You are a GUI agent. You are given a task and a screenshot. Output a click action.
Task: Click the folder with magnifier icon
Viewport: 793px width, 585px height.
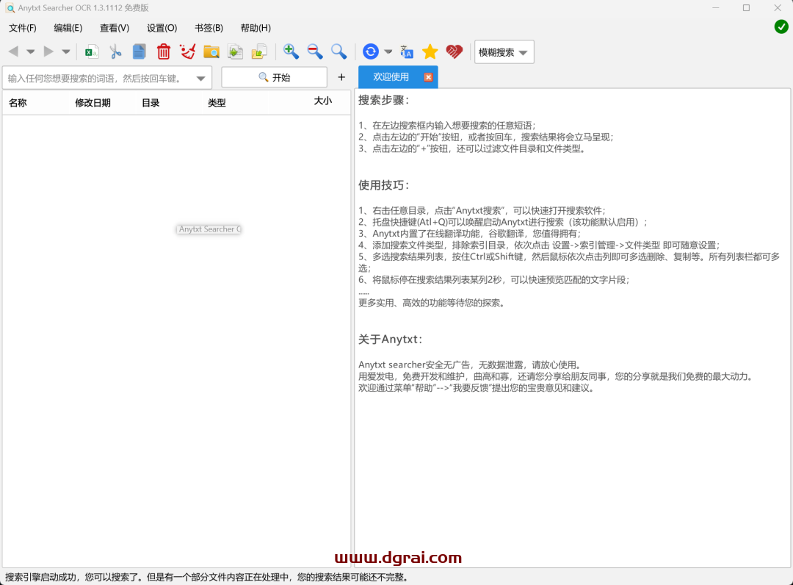point(211,51)
